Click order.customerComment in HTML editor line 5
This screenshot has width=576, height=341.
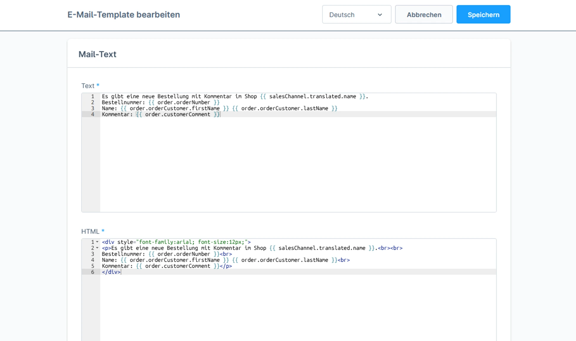pos(177,266)
